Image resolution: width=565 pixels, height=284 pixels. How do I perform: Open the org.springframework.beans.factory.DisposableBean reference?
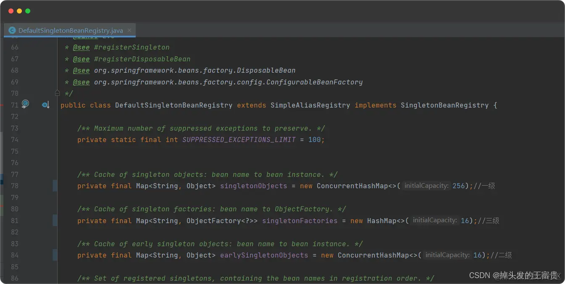coord(194,71)
